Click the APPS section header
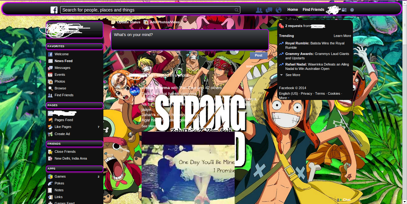The width and height of the screenshot is (407, 204). coord(75,169)
